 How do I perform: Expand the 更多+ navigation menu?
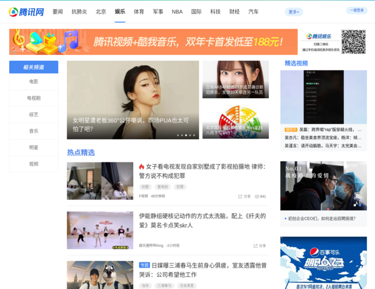tap(294, 12)
